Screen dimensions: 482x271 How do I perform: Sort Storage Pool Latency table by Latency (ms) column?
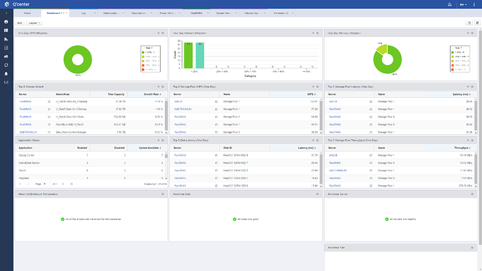tap(449, 94)
